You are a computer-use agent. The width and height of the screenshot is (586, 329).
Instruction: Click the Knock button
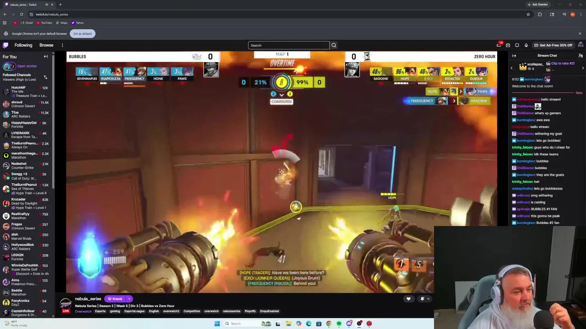click(x=115, y=299)
